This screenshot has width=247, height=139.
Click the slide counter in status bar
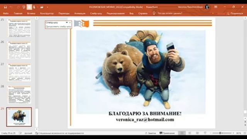8,133
